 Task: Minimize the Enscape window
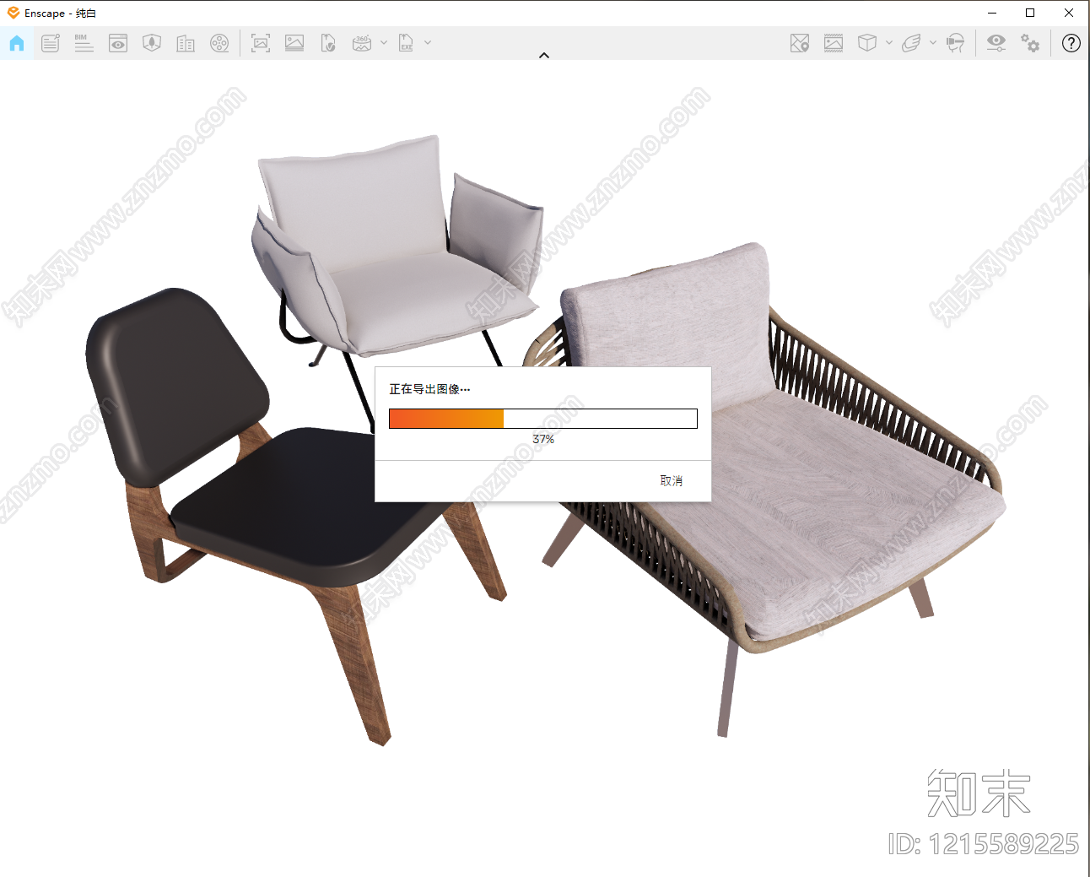pyautogui.click(x=992, y=13)
